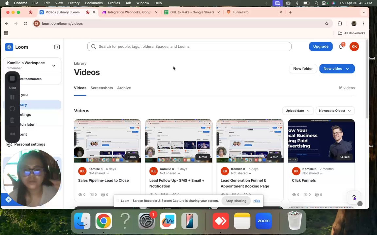Open the notifications bell
The width and height of the screenshot is (377, 235).
341,47
